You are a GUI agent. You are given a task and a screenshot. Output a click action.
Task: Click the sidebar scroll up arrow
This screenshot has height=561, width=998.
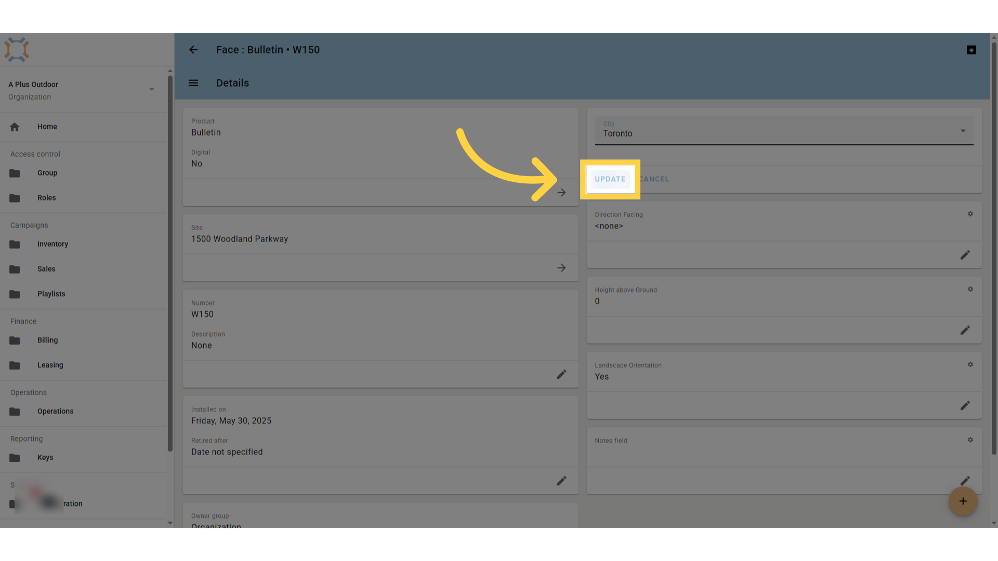pyautogui.click(x=170, y=71)
